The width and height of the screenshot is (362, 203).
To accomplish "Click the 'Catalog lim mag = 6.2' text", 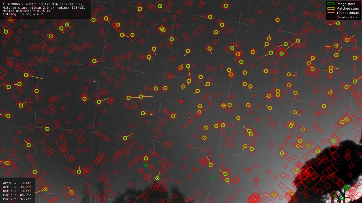I will point(23,14).
